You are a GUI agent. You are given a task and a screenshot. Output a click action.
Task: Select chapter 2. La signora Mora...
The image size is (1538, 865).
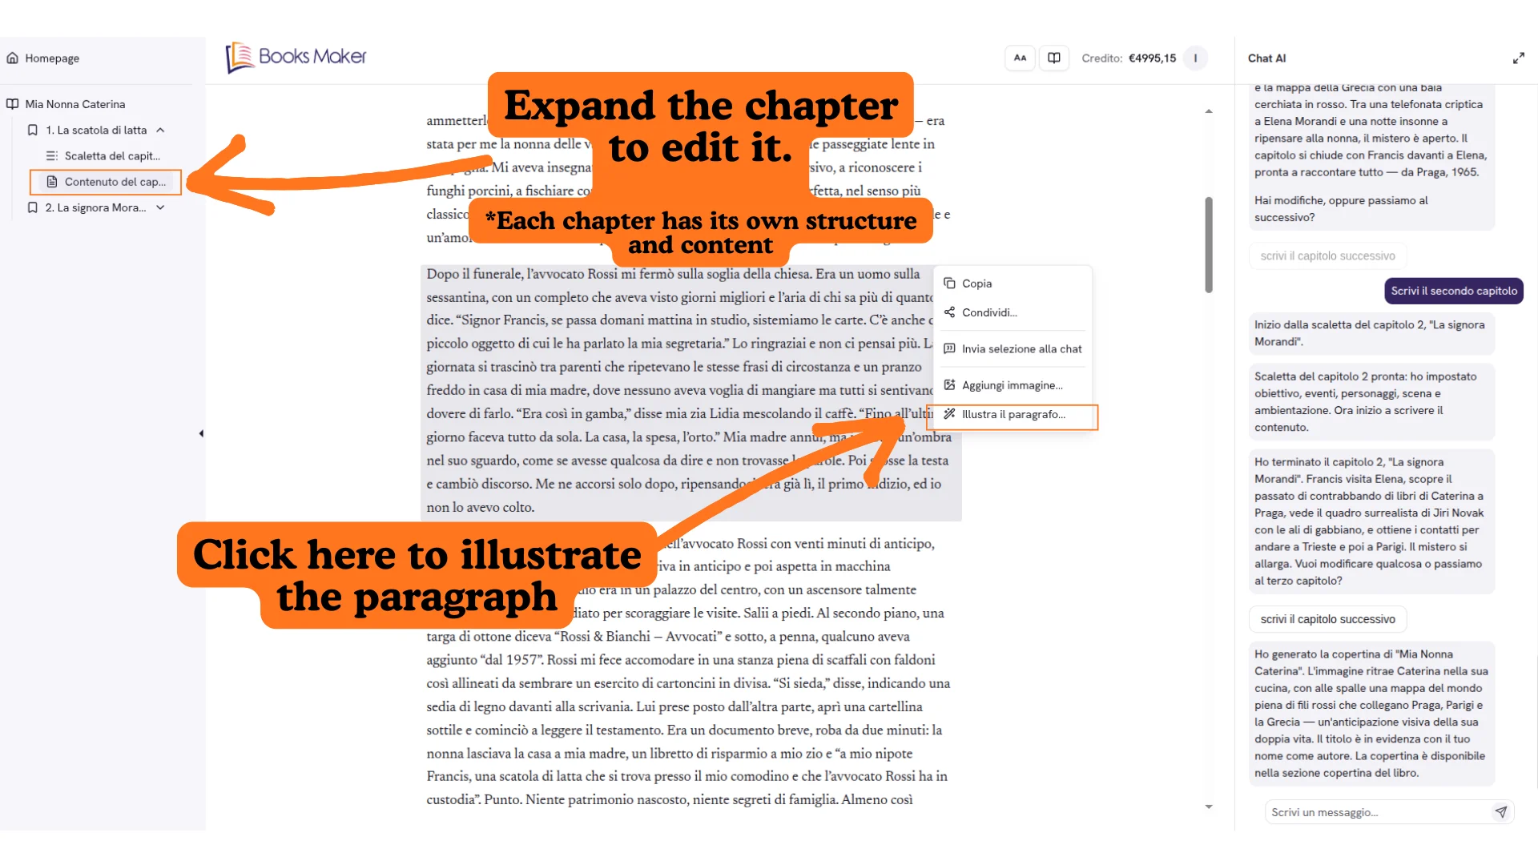pos(95,207)
